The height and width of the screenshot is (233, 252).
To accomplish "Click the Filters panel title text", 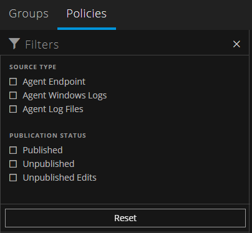I will click(42, 45).
